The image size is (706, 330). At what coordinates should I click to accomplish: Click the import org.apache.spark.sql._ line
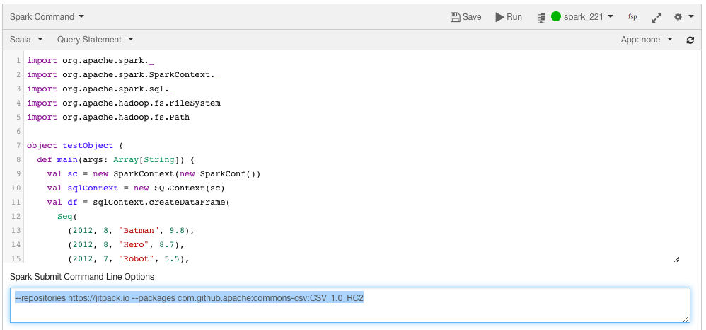click(101, 89)
